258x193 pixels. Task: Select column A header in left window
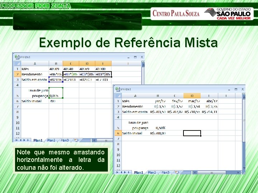click(x=35, y=63)
